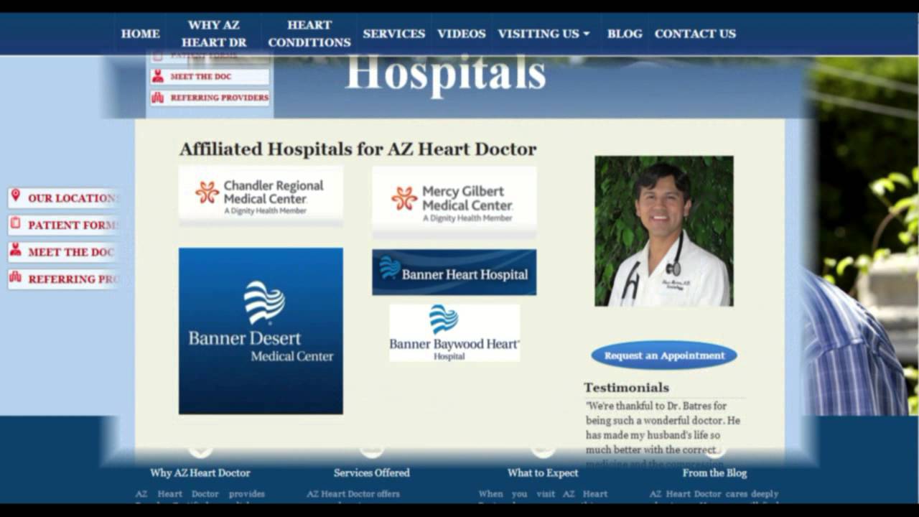Open Services Offered footer section

[372, 472]
